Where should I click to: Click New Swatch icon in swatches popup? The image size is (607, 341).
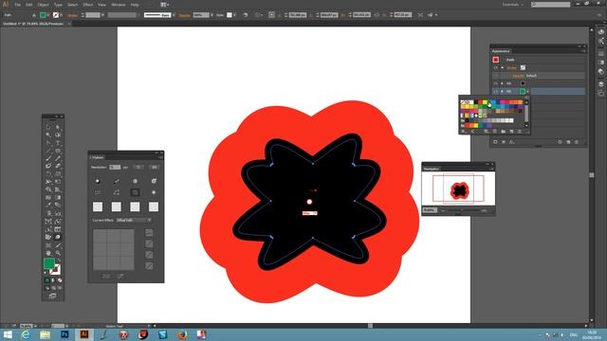pos(511,132)
